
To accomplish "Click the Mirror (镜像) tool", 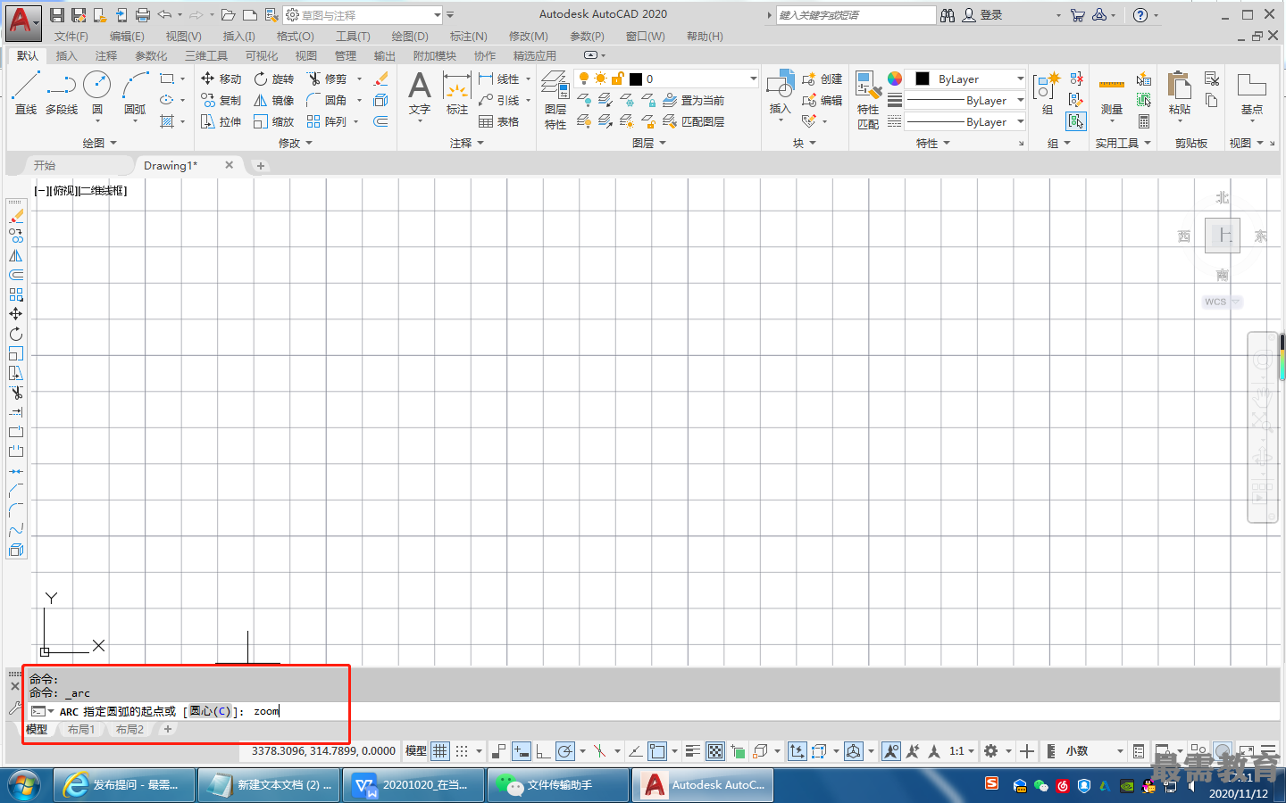I will (x=273, y=100).
